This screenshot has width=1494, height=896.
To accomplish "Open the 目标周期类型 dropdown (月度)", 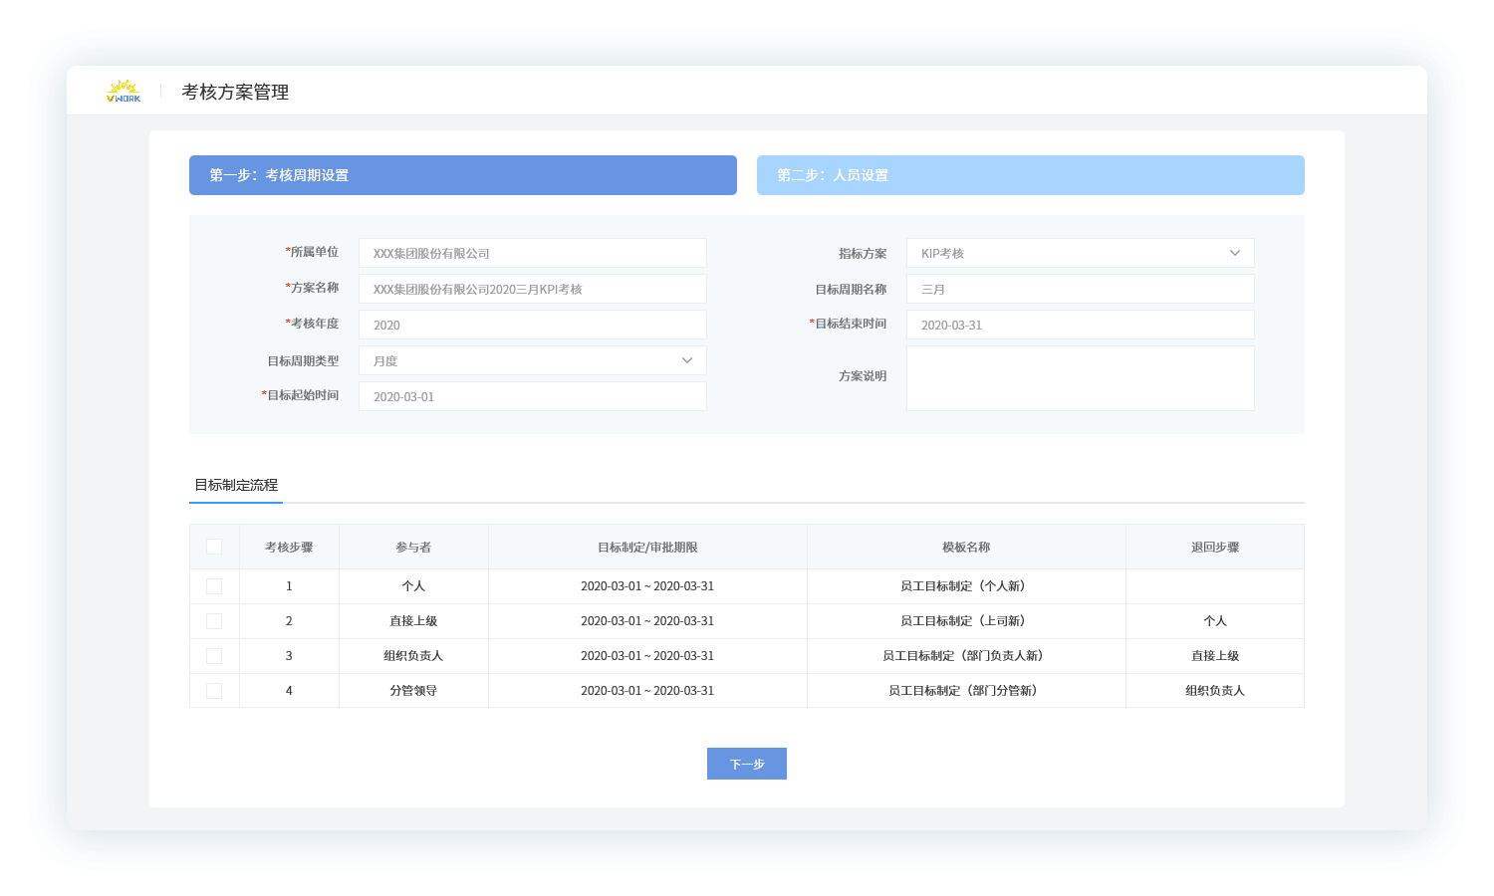I will pyautogui.click(x=533, y=360).
